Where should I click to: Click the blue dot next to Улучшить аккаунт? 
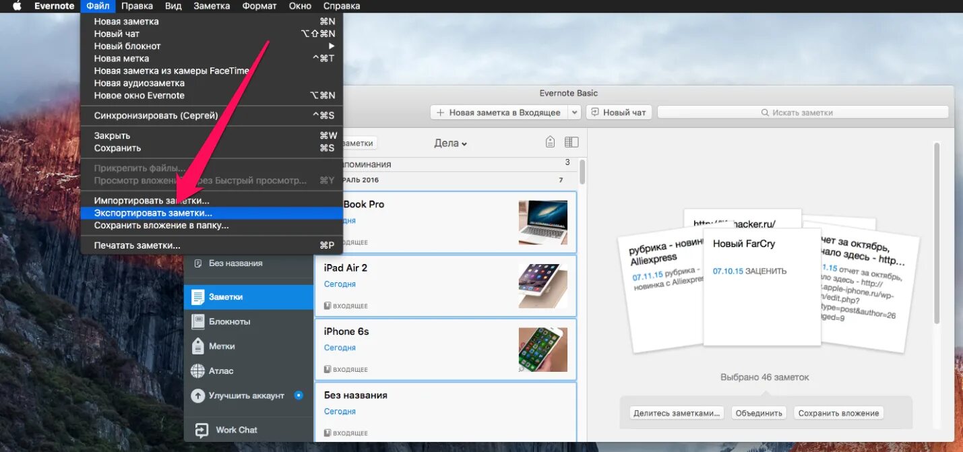click(299, 395)
